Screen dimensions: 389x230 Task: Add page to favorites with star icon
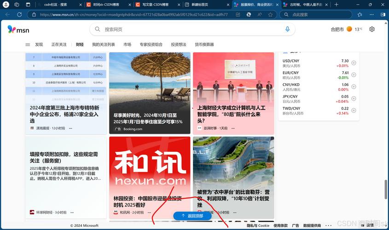[x=270, y=15]
